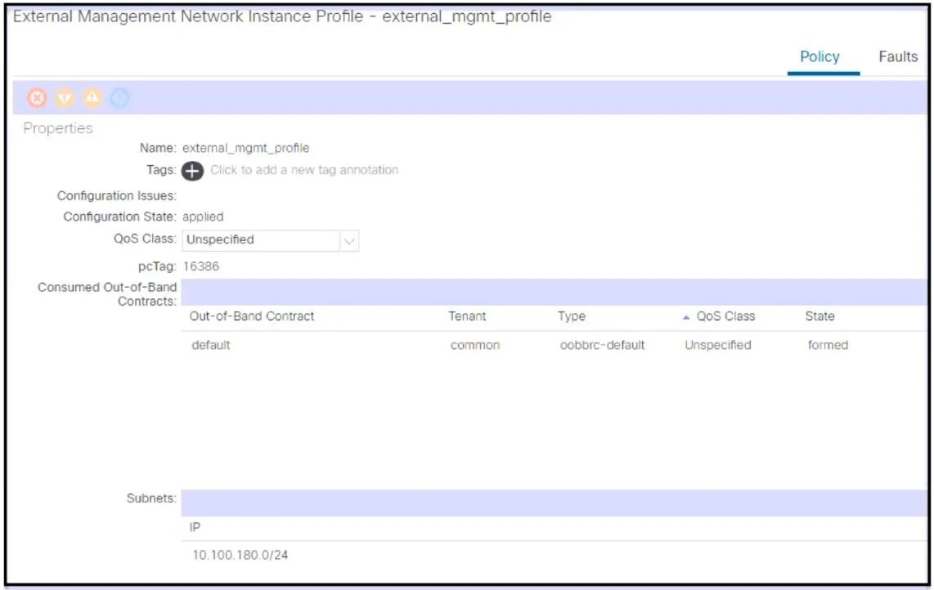The height and width of the screenshot is (590, 934).
Task: Open the minor faults yellow triangle icon
Action: coord(92,97)
